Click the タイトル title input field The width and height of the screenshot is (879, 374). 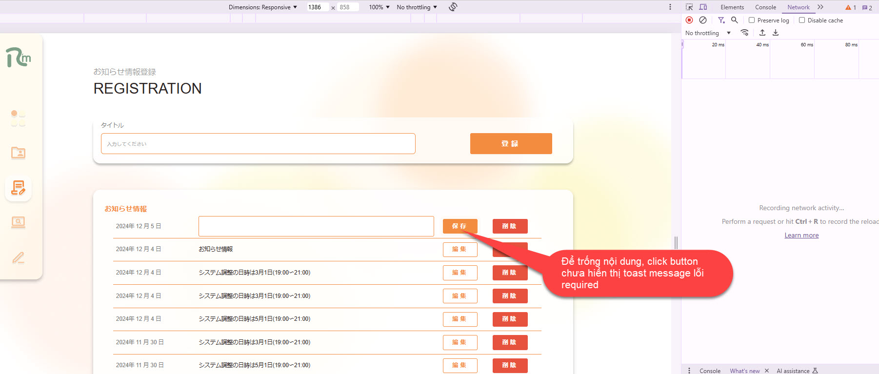click(258, 143)
